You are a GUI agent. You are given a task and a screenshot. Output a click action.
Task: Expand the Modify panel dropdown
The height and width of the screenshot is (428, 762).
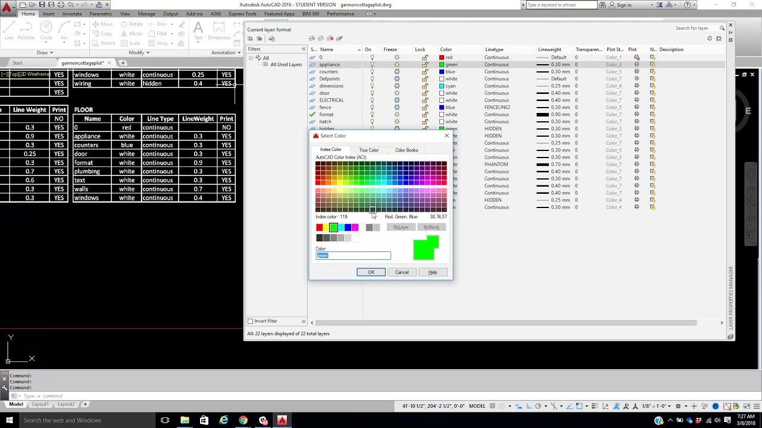click(139, 52)
